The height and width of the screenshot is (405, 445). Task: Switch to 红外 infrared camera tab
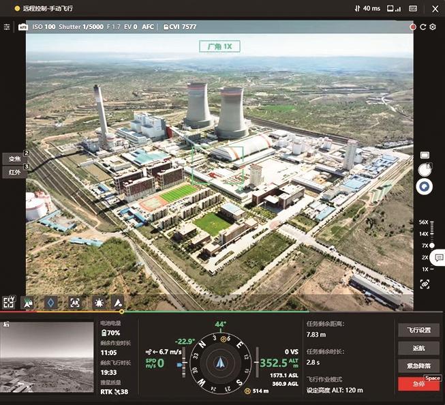(x=14, y=172)
